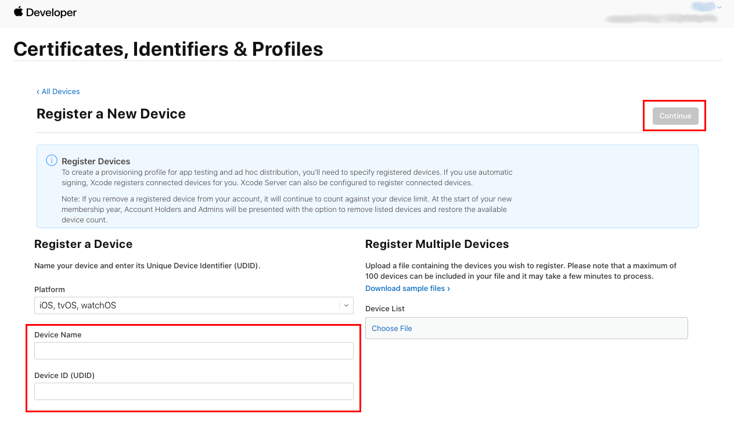Click the Certificates, Identifiers & Profiles heading
This screenshot has height=421, width=734.
pyautogui.click(x=168, y=49)
